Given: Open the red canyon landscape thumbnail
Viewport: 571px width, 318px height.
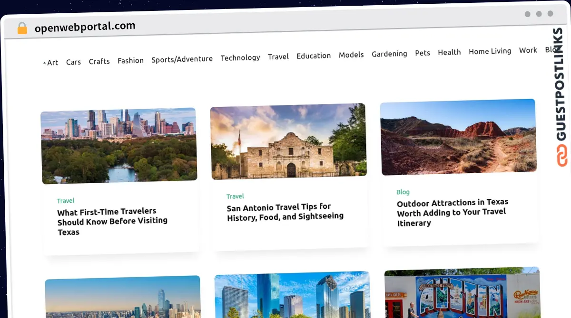Looking at the screenshot, I should [x=458, y=137].
